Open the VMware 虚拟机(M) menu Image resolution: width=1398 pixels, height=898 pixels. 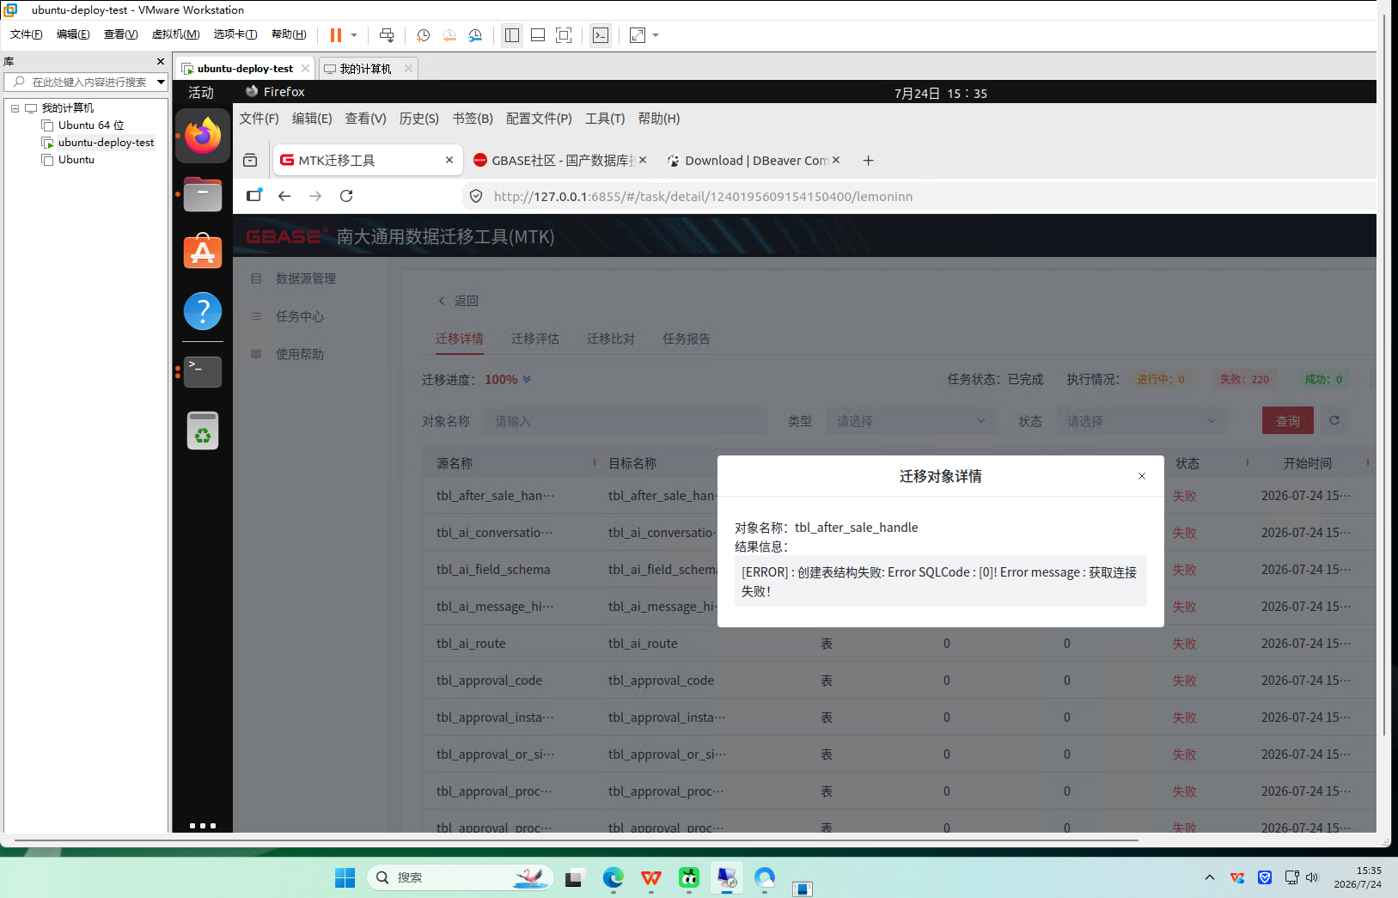[x=175, y=34]
